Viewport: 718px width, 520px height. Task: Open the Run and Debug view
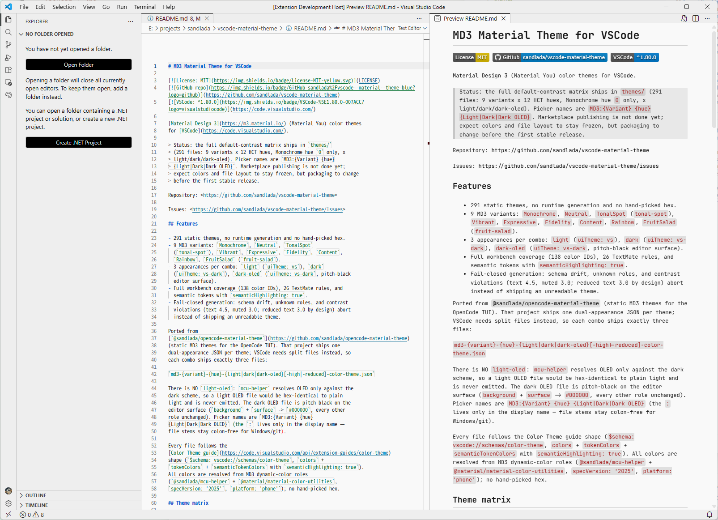[8, 57]
